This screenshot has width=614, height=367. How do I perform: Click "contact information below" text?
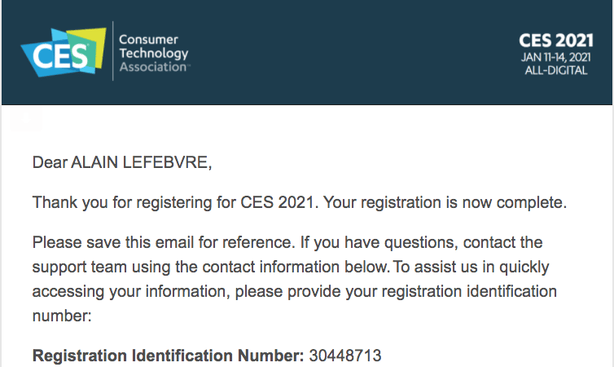pos(296,267)
